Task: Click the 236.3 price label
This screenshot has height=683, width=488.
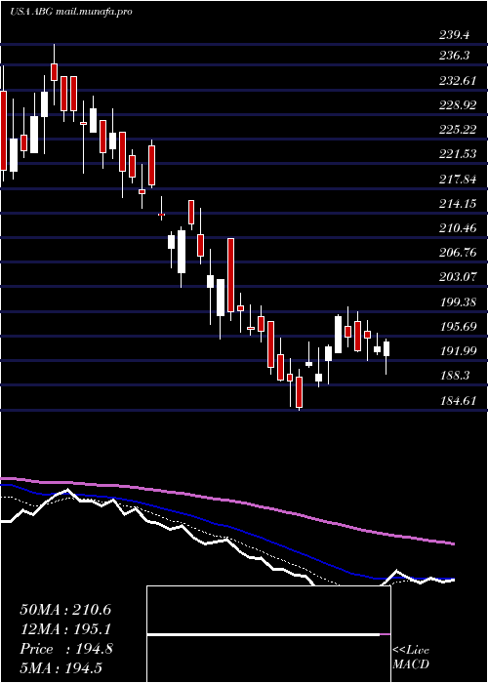Action: coord(454,56)
